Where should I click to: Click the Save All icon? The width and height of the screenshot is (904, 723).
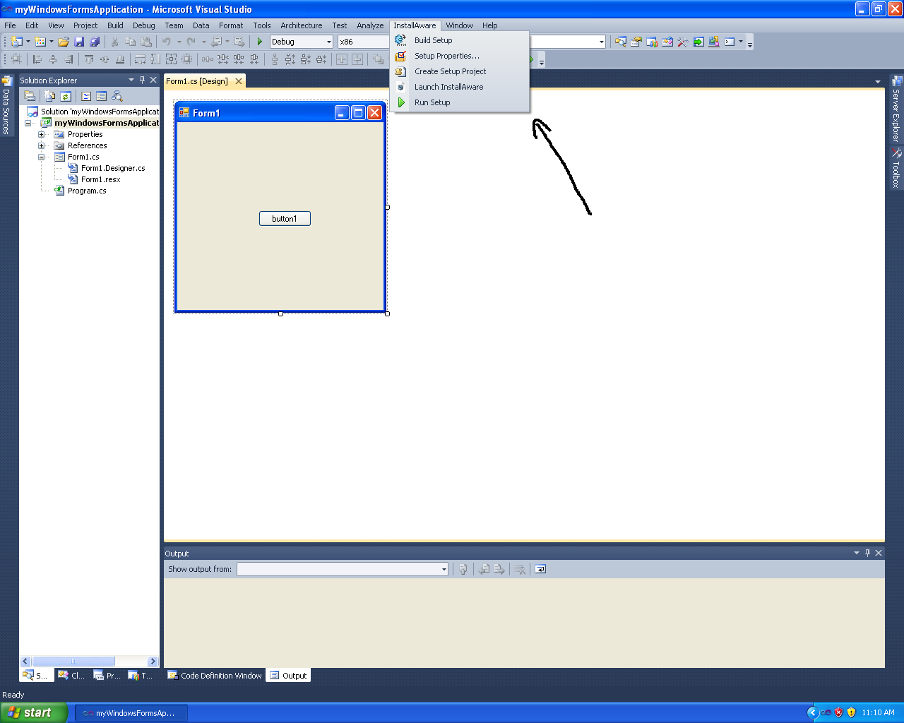point(95,42)
